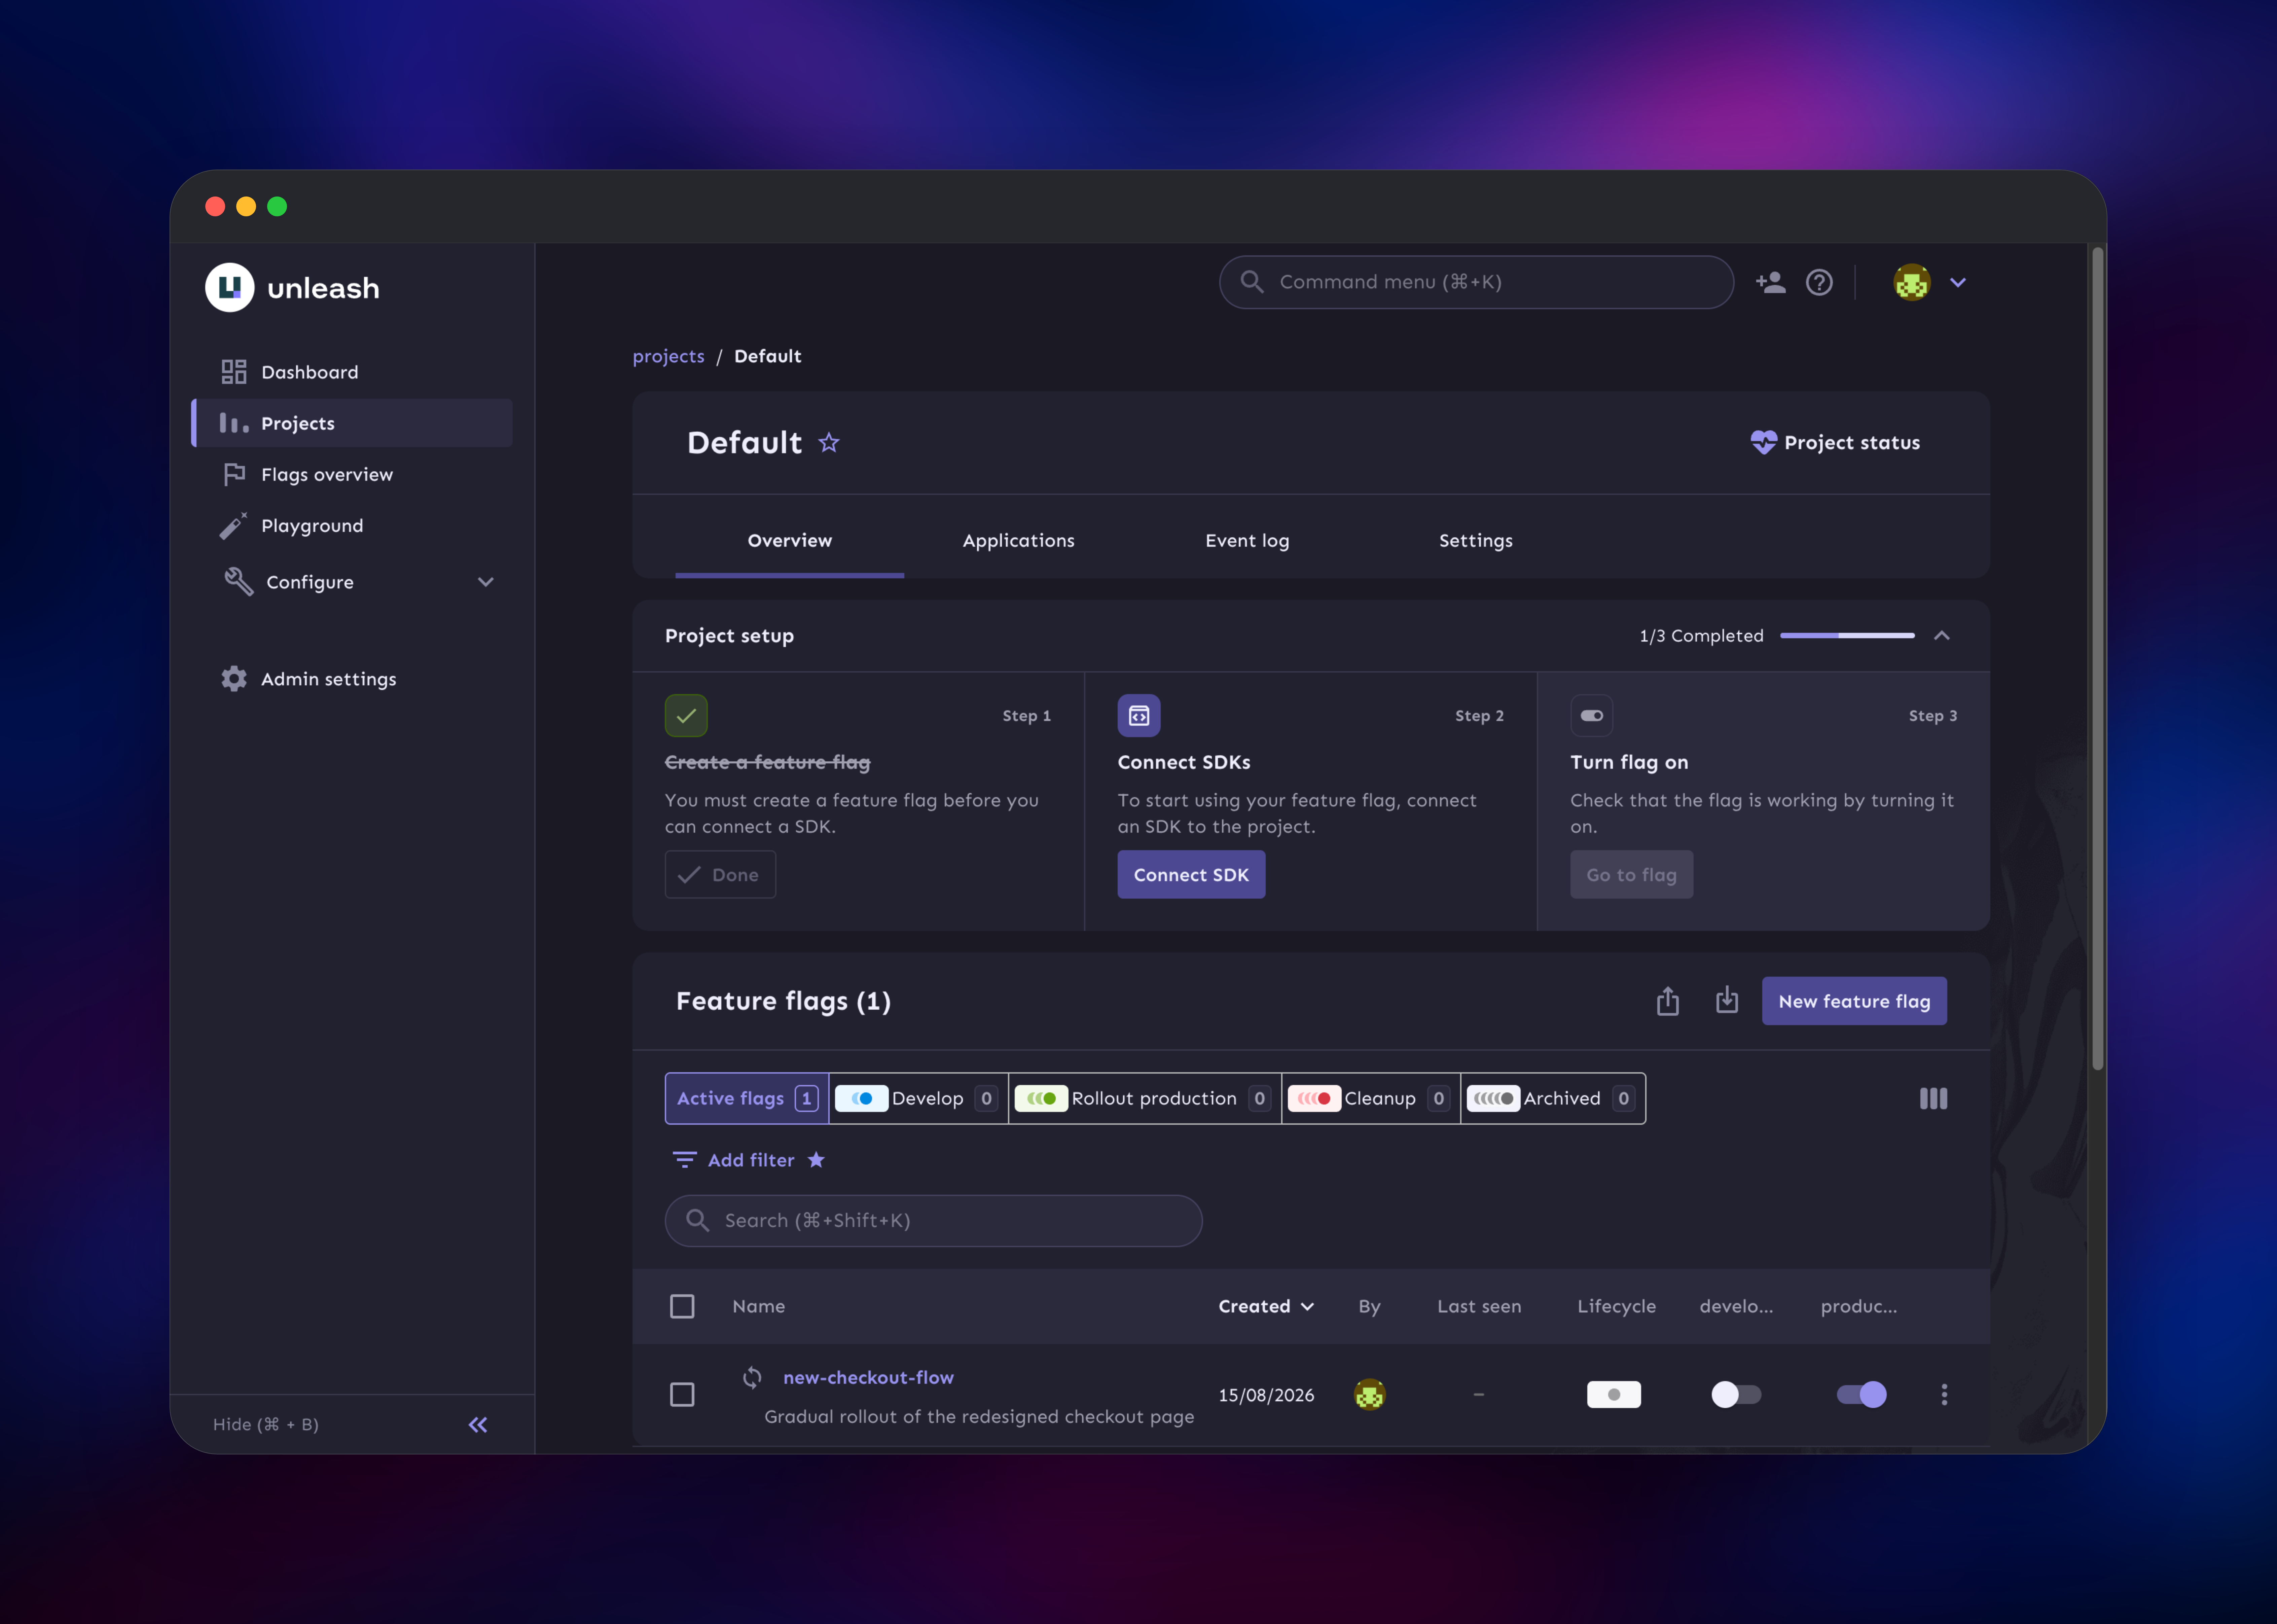This screenshot has height=1624, width=2277.
Task: Click the Unleash logo icon
Action: [x=230, y=288]
